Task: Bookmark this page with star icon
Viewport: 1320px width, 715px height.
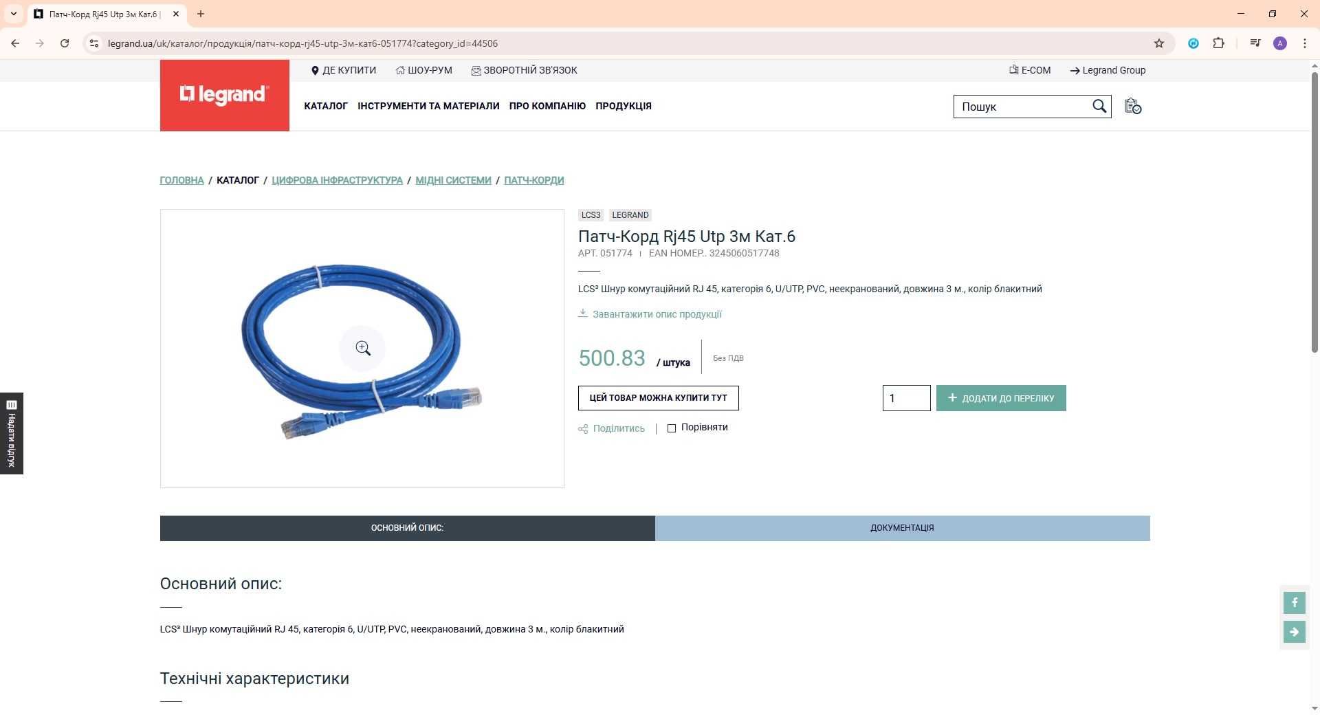Action: [x=1158, y=43]
